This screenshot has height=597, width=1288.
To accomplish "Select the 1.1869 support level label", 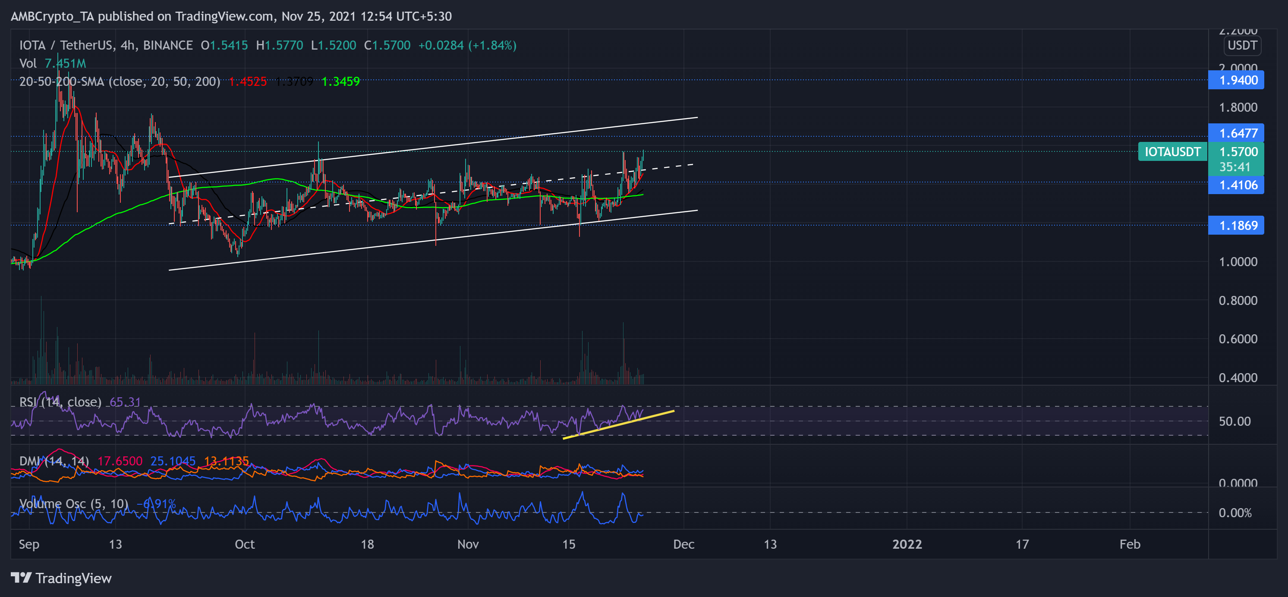I will (x=1235, y=226).
